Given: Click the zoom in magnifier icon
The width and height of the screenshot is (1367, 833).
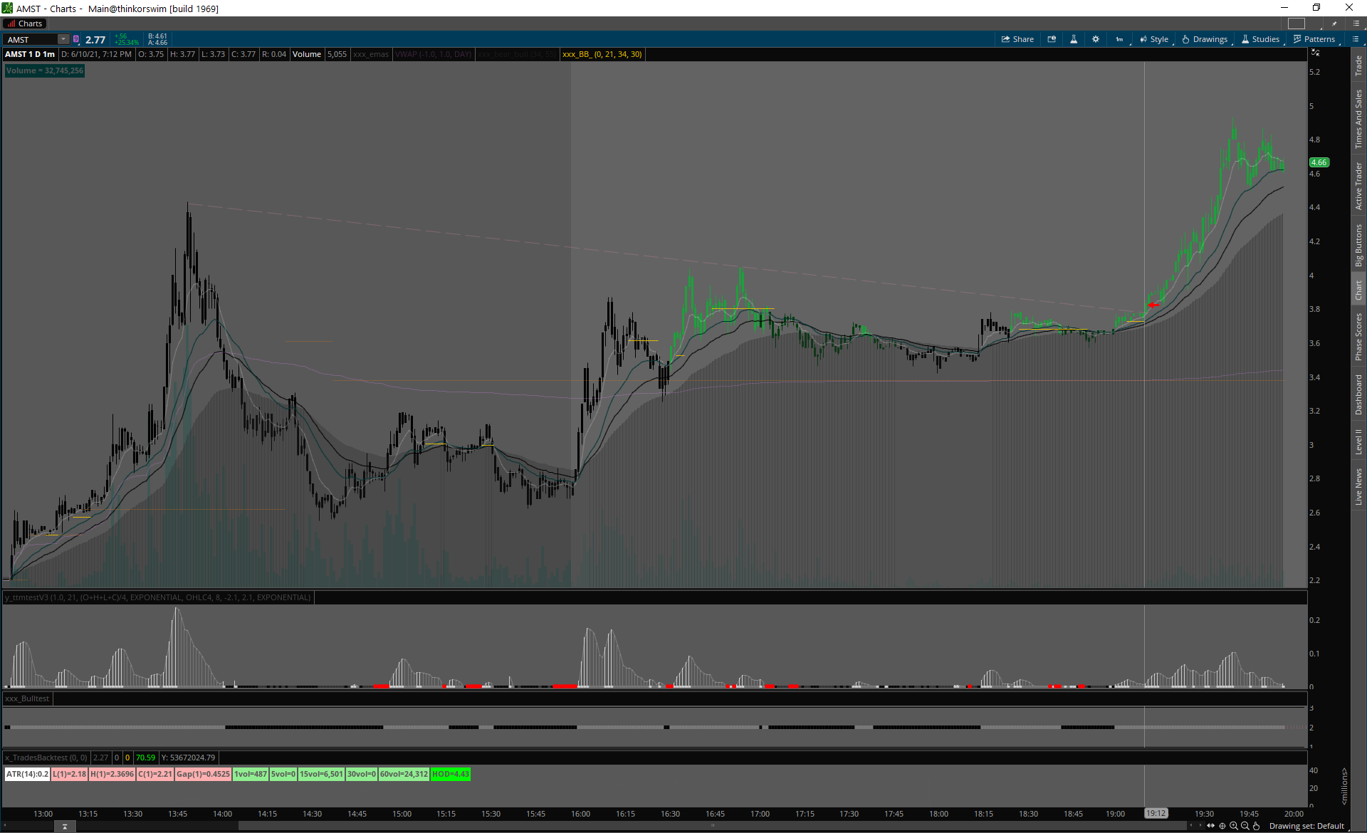Looking at the screenshot, I should [1234, 826].
